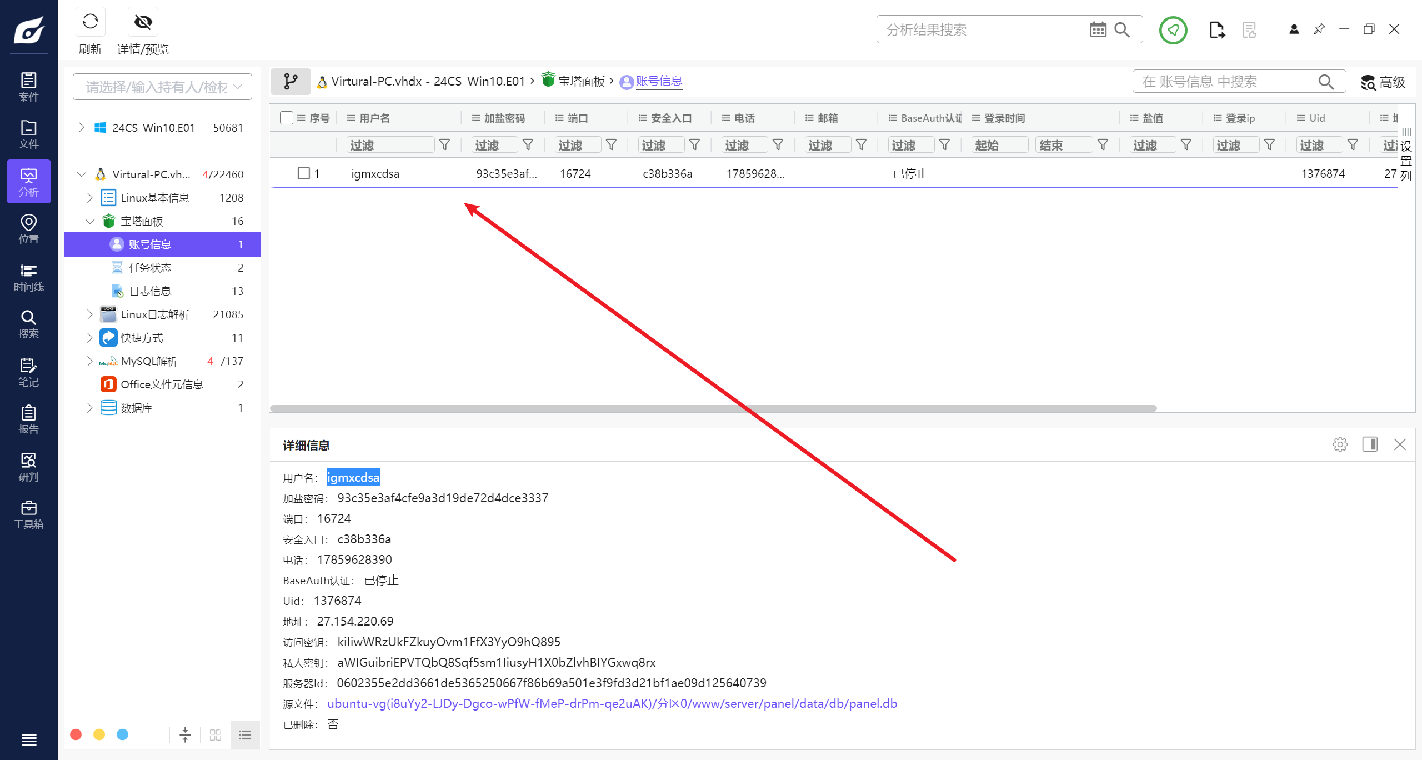
Task: Check the select-all checkbox in table header
Action: [x=287, y=118]
